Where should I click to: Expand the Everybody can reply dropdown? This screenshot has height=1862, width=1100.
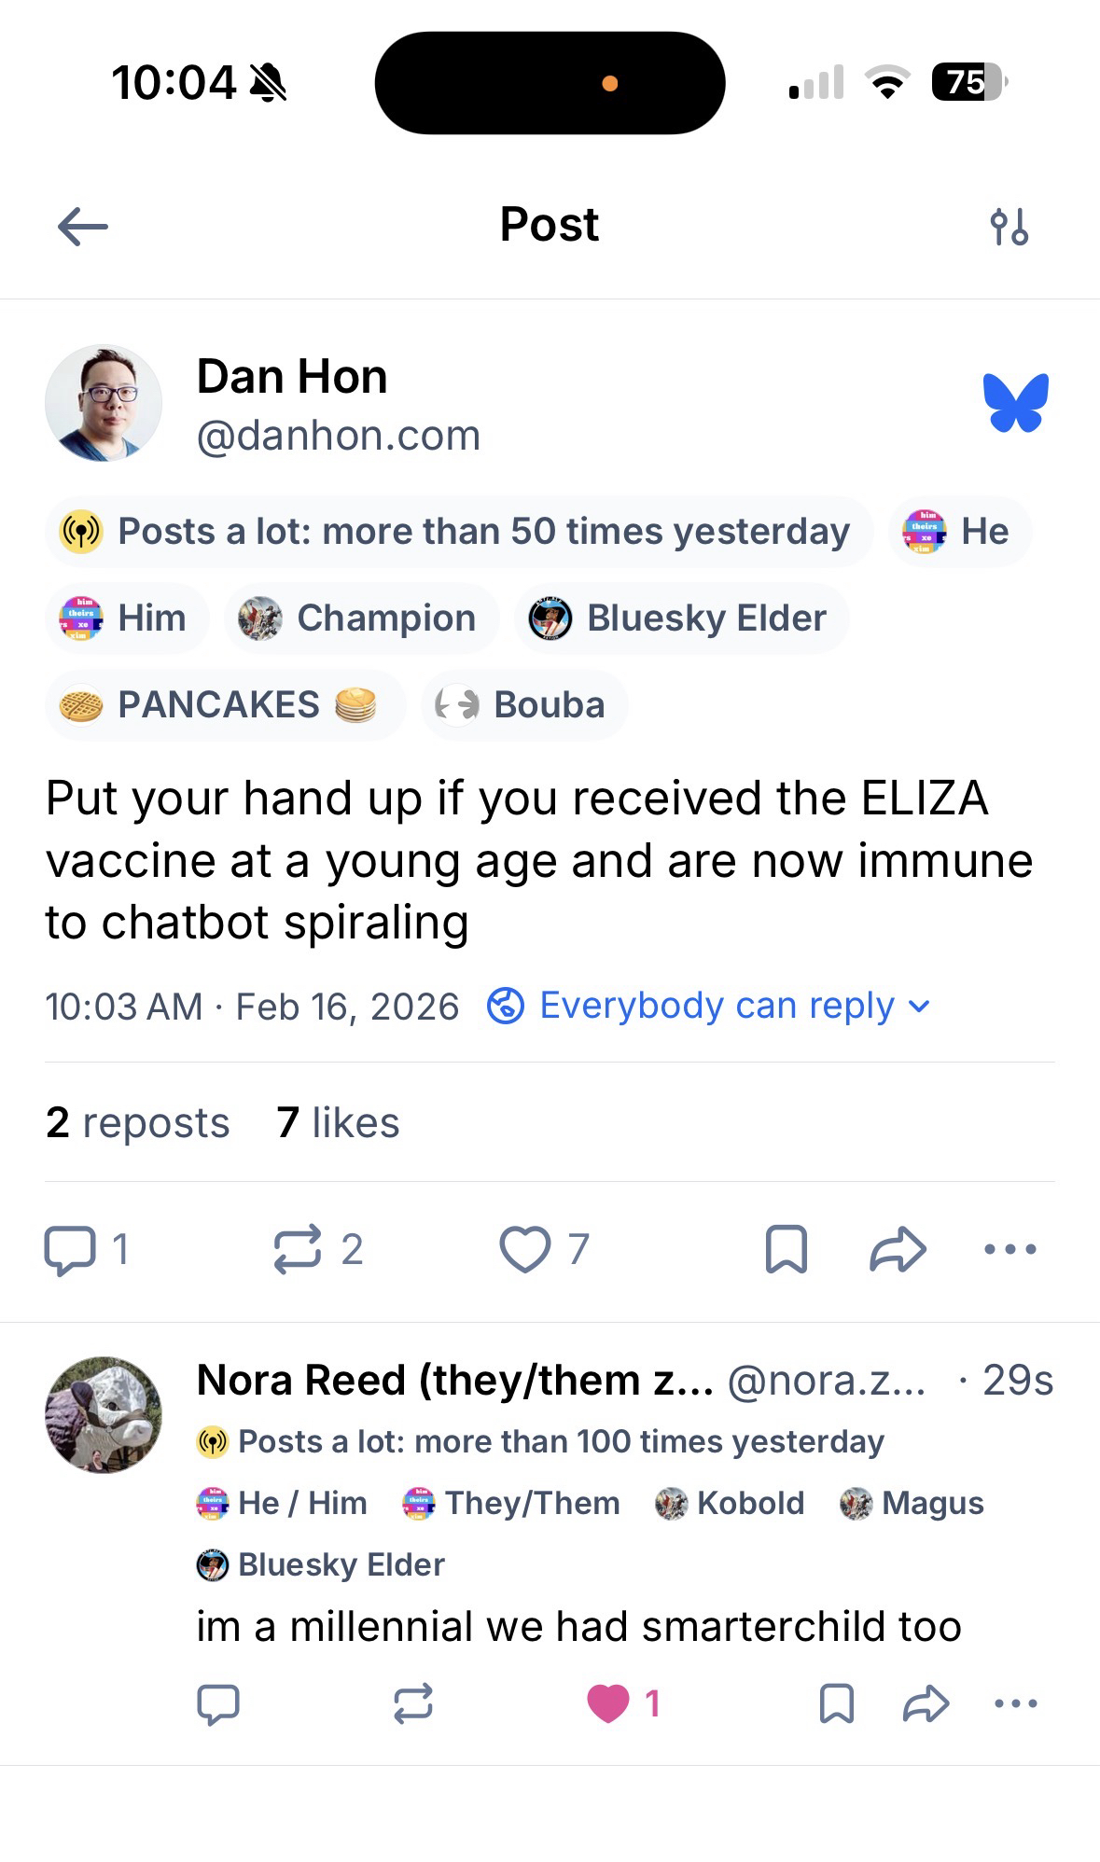(x=709, y=1006)
